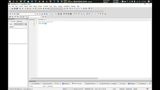The width and height of the screenshot is (160, 90).
Task: Rebuild the project via toolbar icon
Action: [46, 8]
